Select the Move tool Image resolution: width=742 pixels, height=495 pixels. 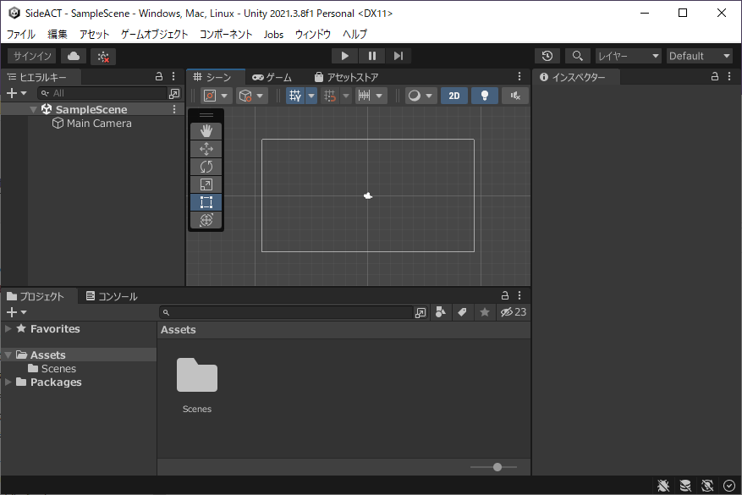[206, 149]
